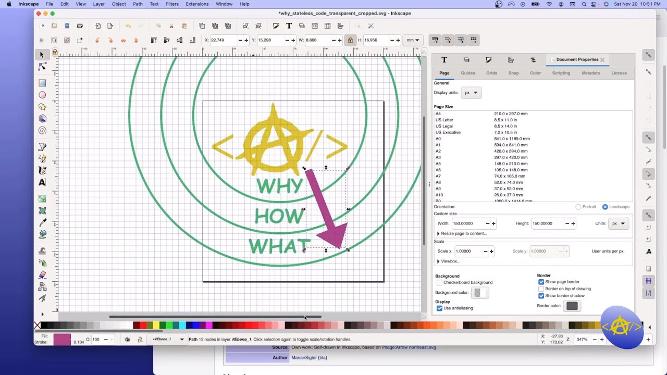Activate the Bezier pen tool

[42, 147]
